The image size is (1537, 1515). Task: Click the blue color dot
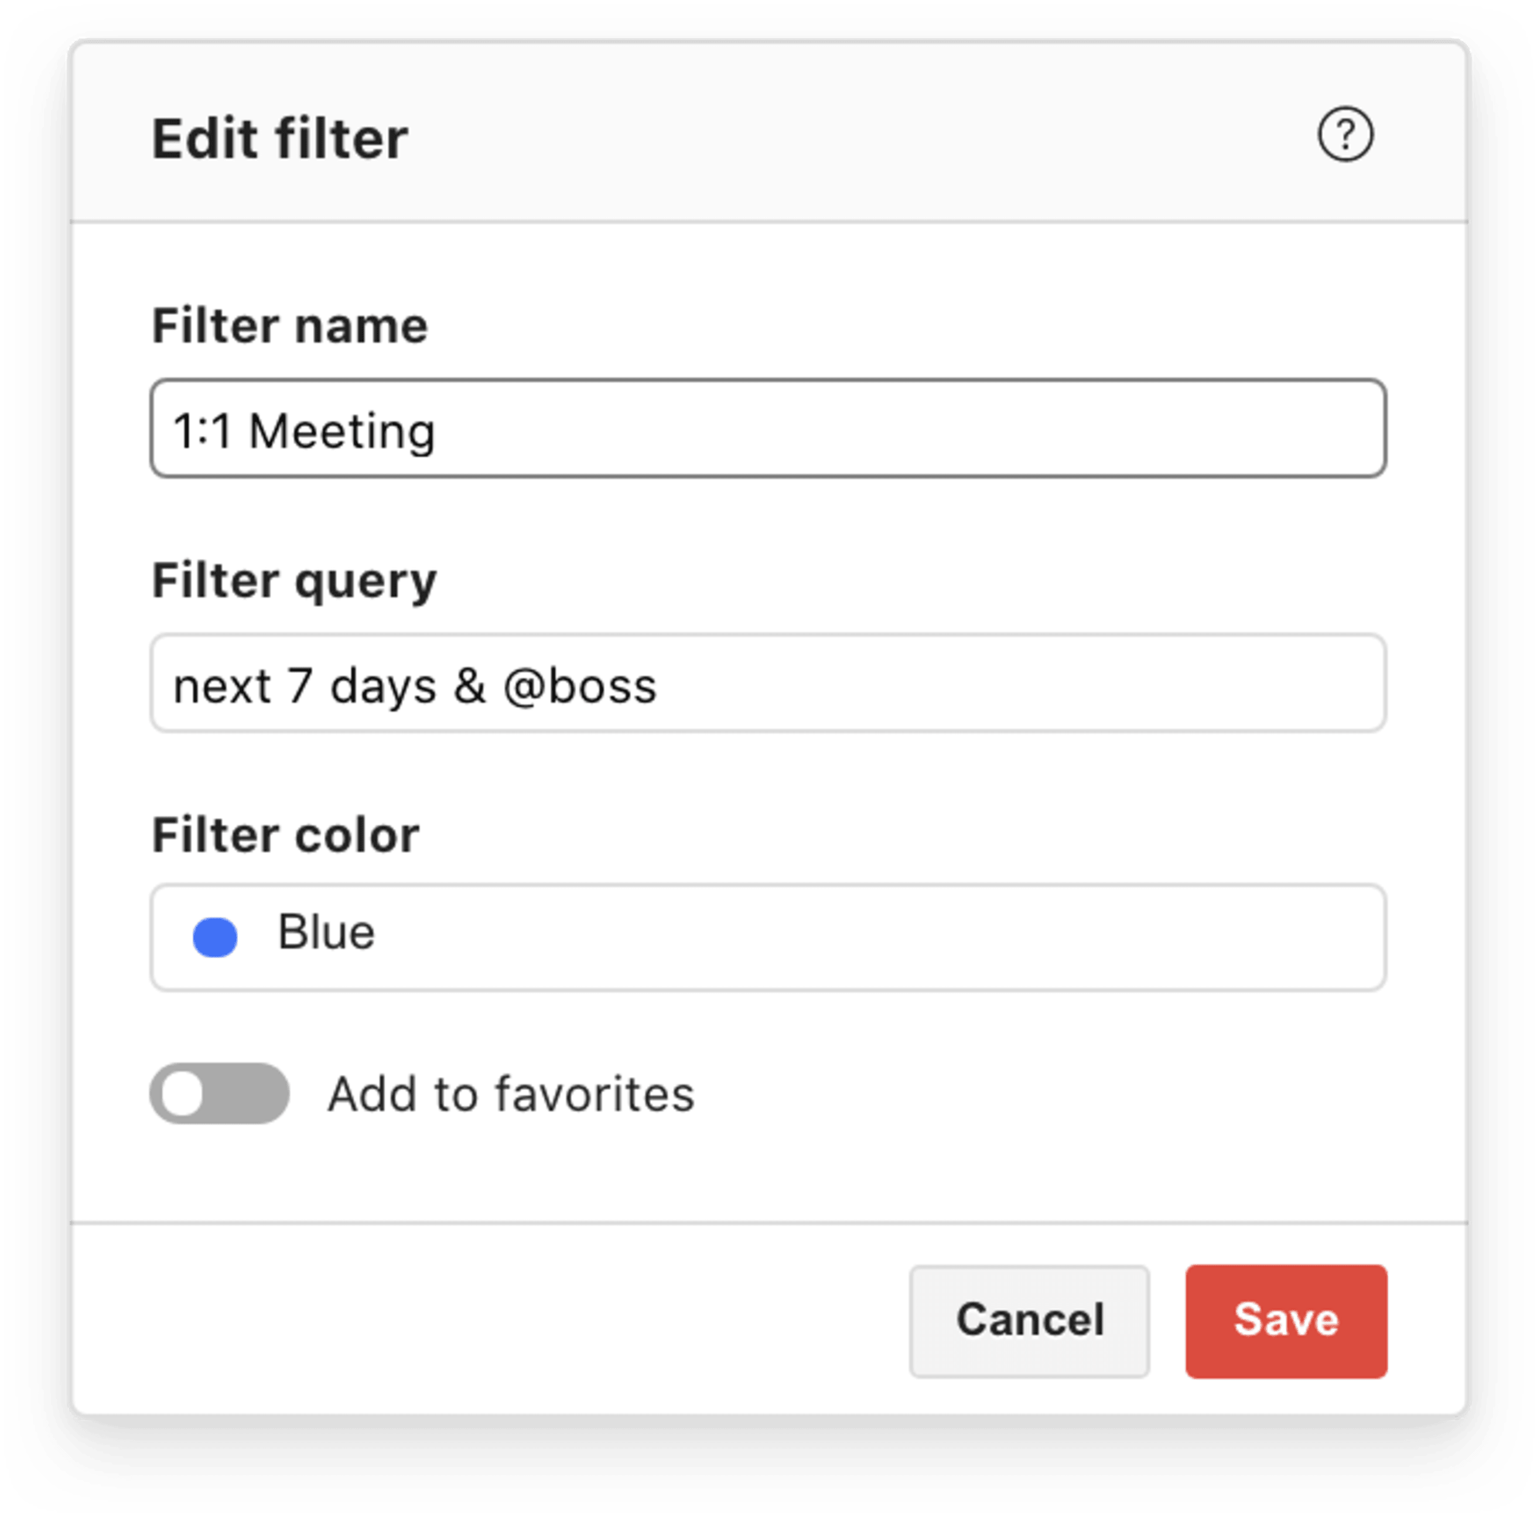pos(215,937)
